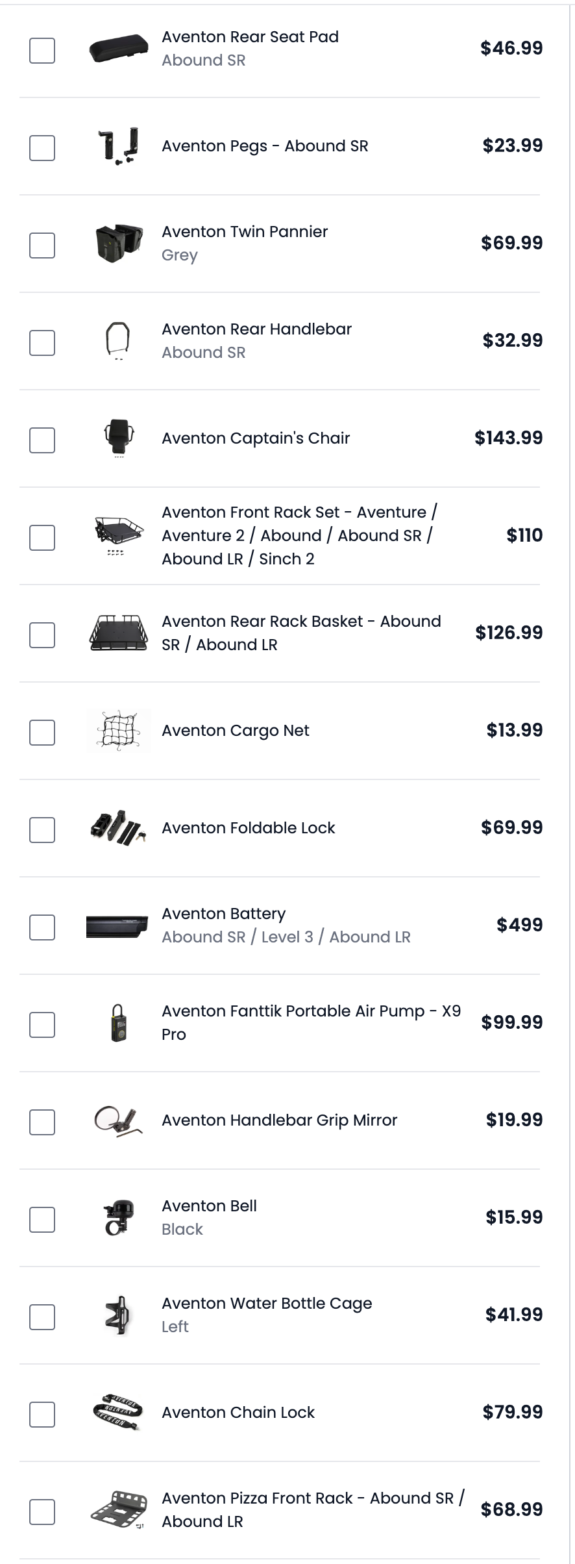575x1564 pixels.
Task: Click the Aventon Bell product image
Action: (x=119, y=1218)
